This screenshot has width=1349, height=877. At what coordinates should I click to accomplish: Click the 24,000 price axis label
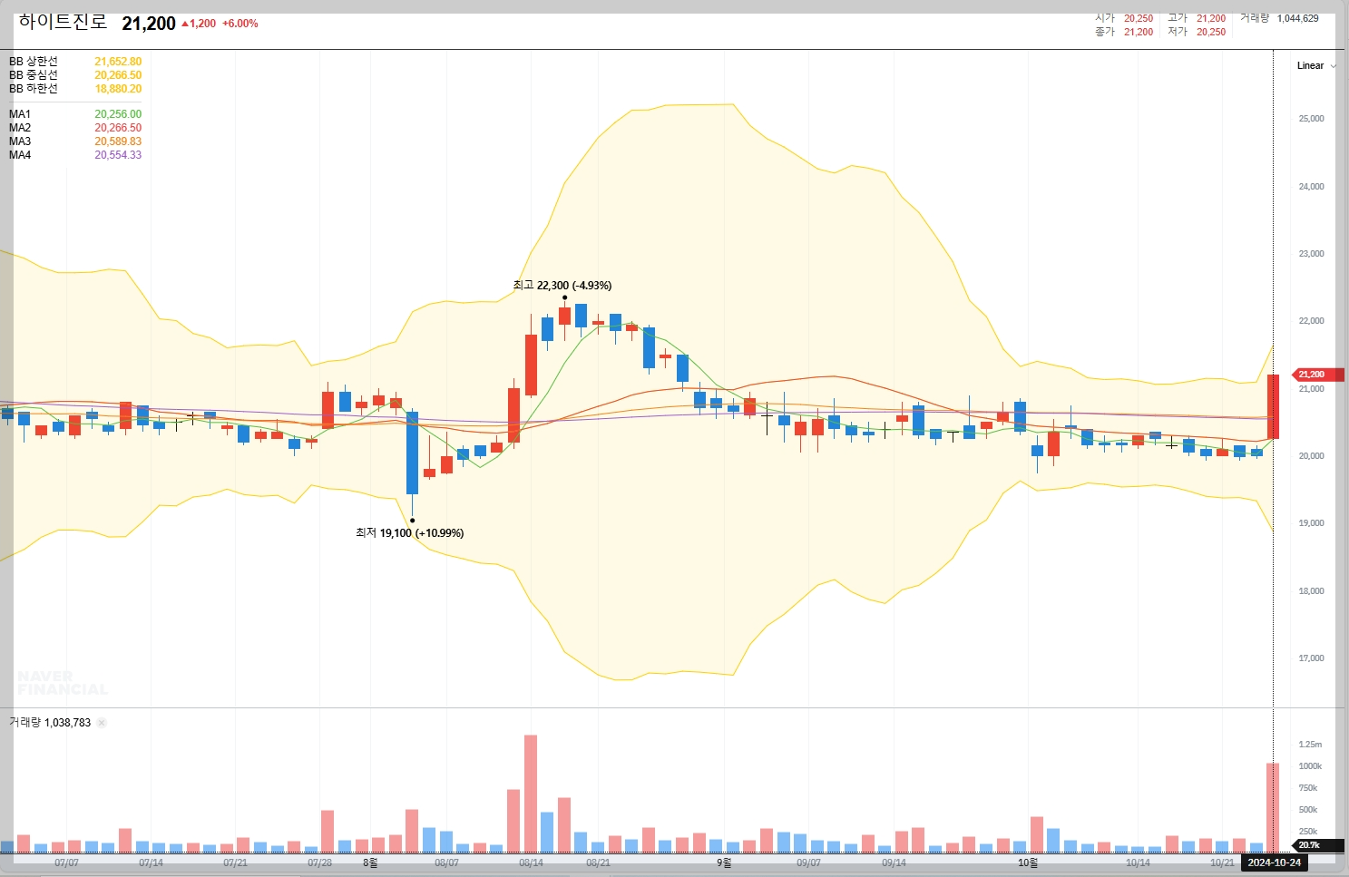(1311, 187)
